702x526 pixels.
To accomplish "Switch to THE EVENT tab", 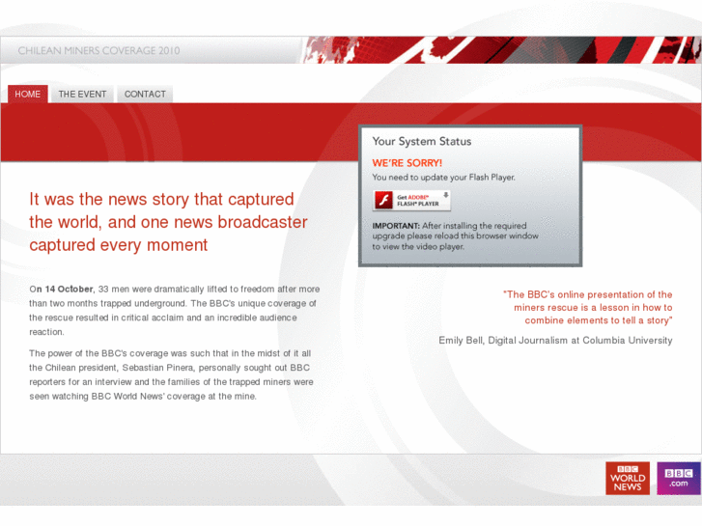I will point(82,94).
